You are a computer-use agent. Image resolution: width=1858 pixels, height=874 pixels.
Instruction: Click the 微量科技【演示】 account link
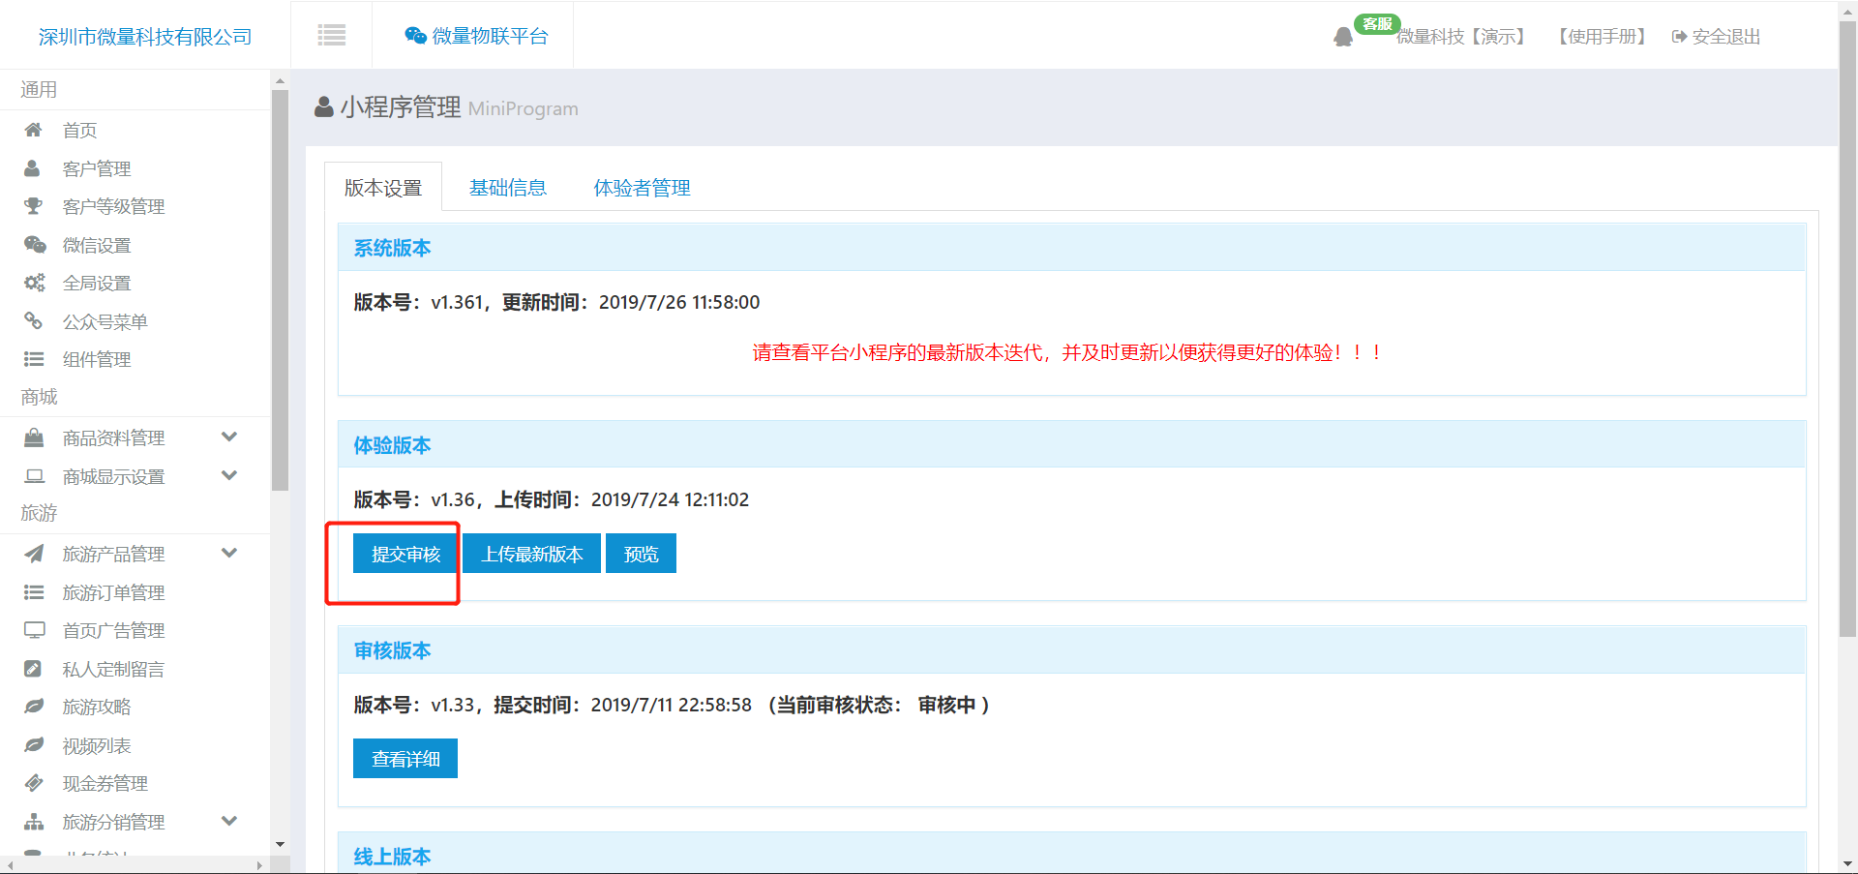click(x=1462, y=37)
